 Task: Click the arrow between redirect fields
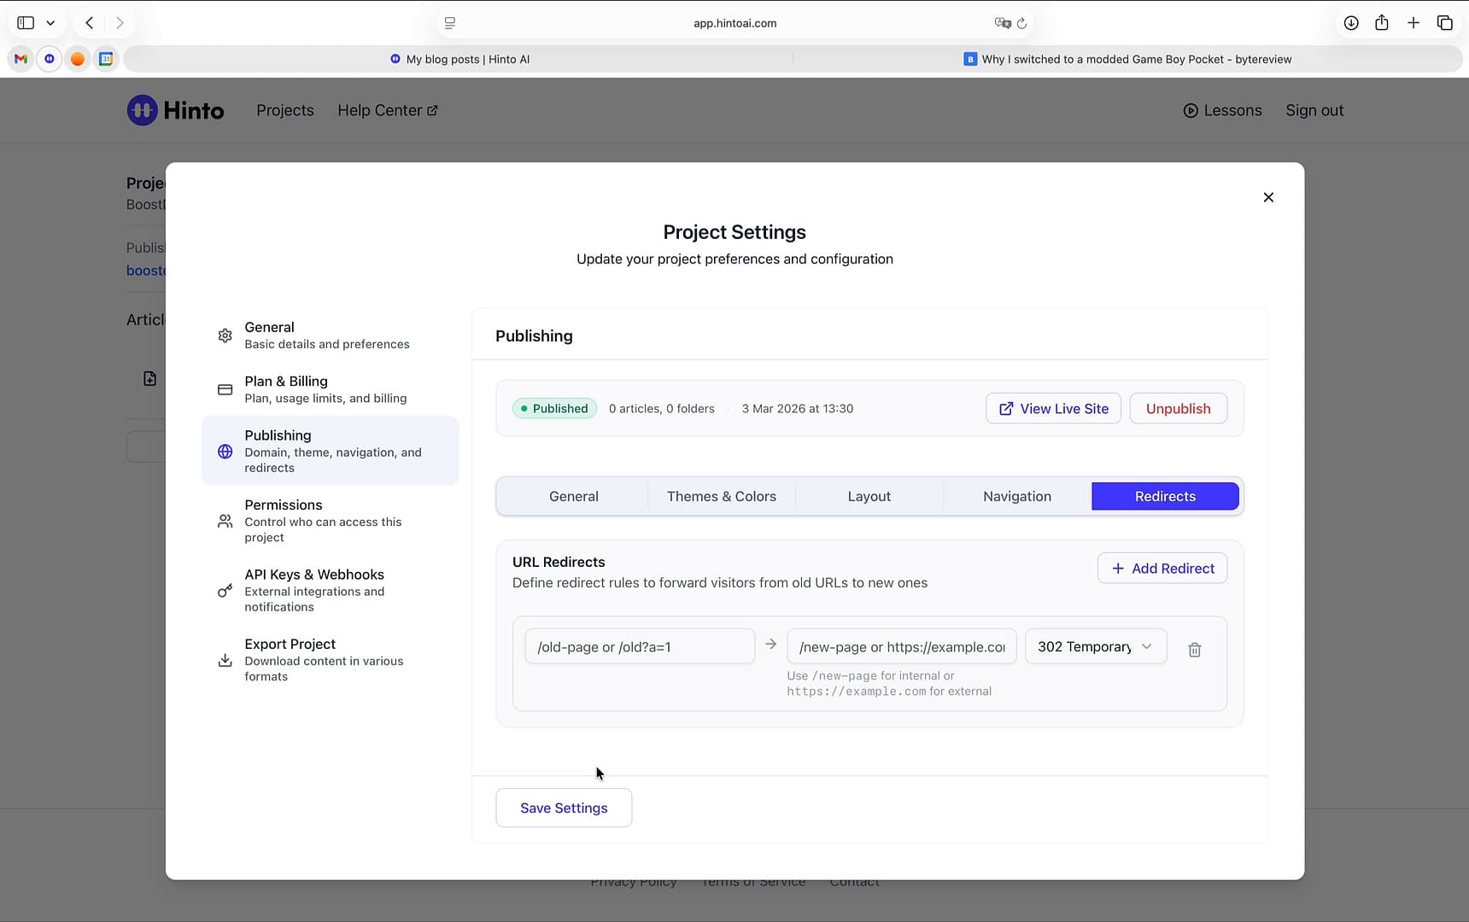770,645
